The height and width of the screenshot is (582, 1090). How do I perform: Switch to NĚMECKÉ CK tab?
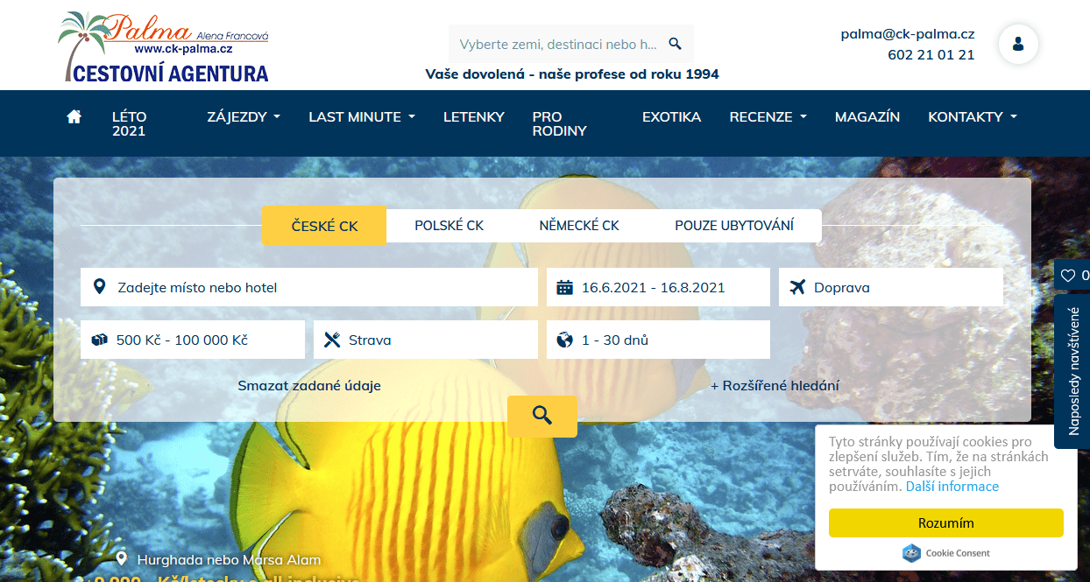[579, 226]
